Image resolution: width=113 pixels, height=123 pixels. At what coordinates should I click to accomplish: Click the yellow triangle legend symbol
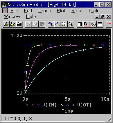click(x=62, y=105)
